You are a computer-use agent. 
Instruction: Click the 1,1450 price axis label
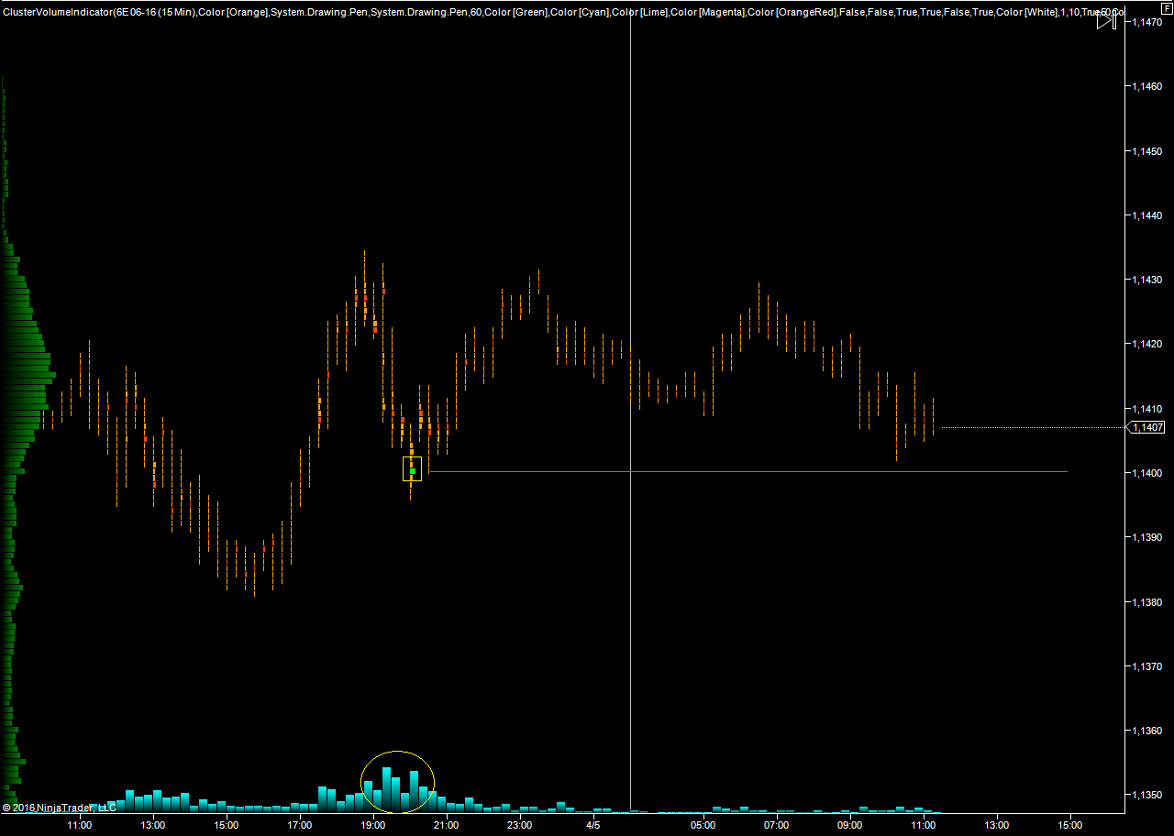(1149, 151)
